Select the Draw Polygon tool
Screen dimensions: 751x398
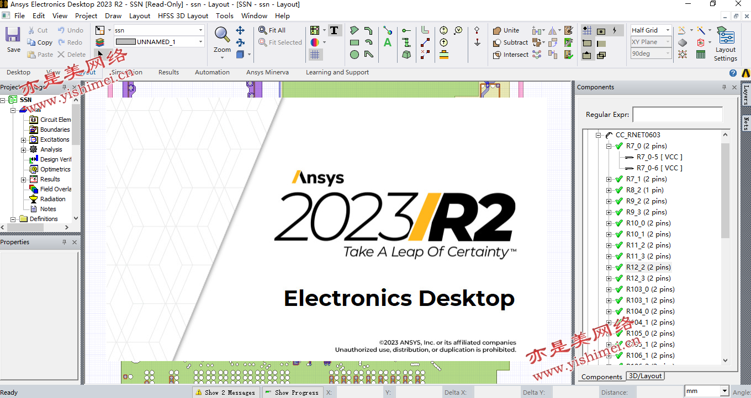point(355,30)
